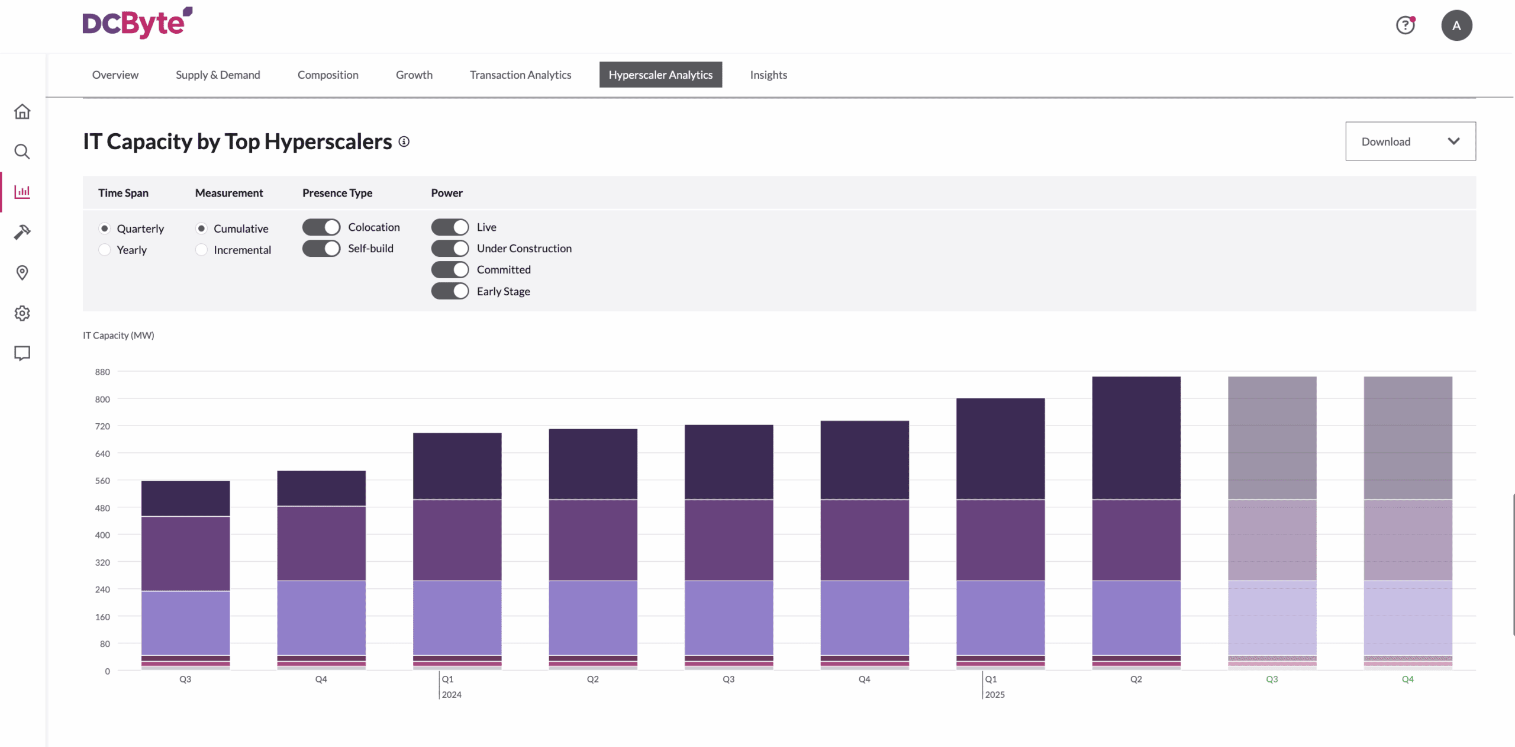Click the Q2 2025 bar top segment

(x=1136, y=438)
